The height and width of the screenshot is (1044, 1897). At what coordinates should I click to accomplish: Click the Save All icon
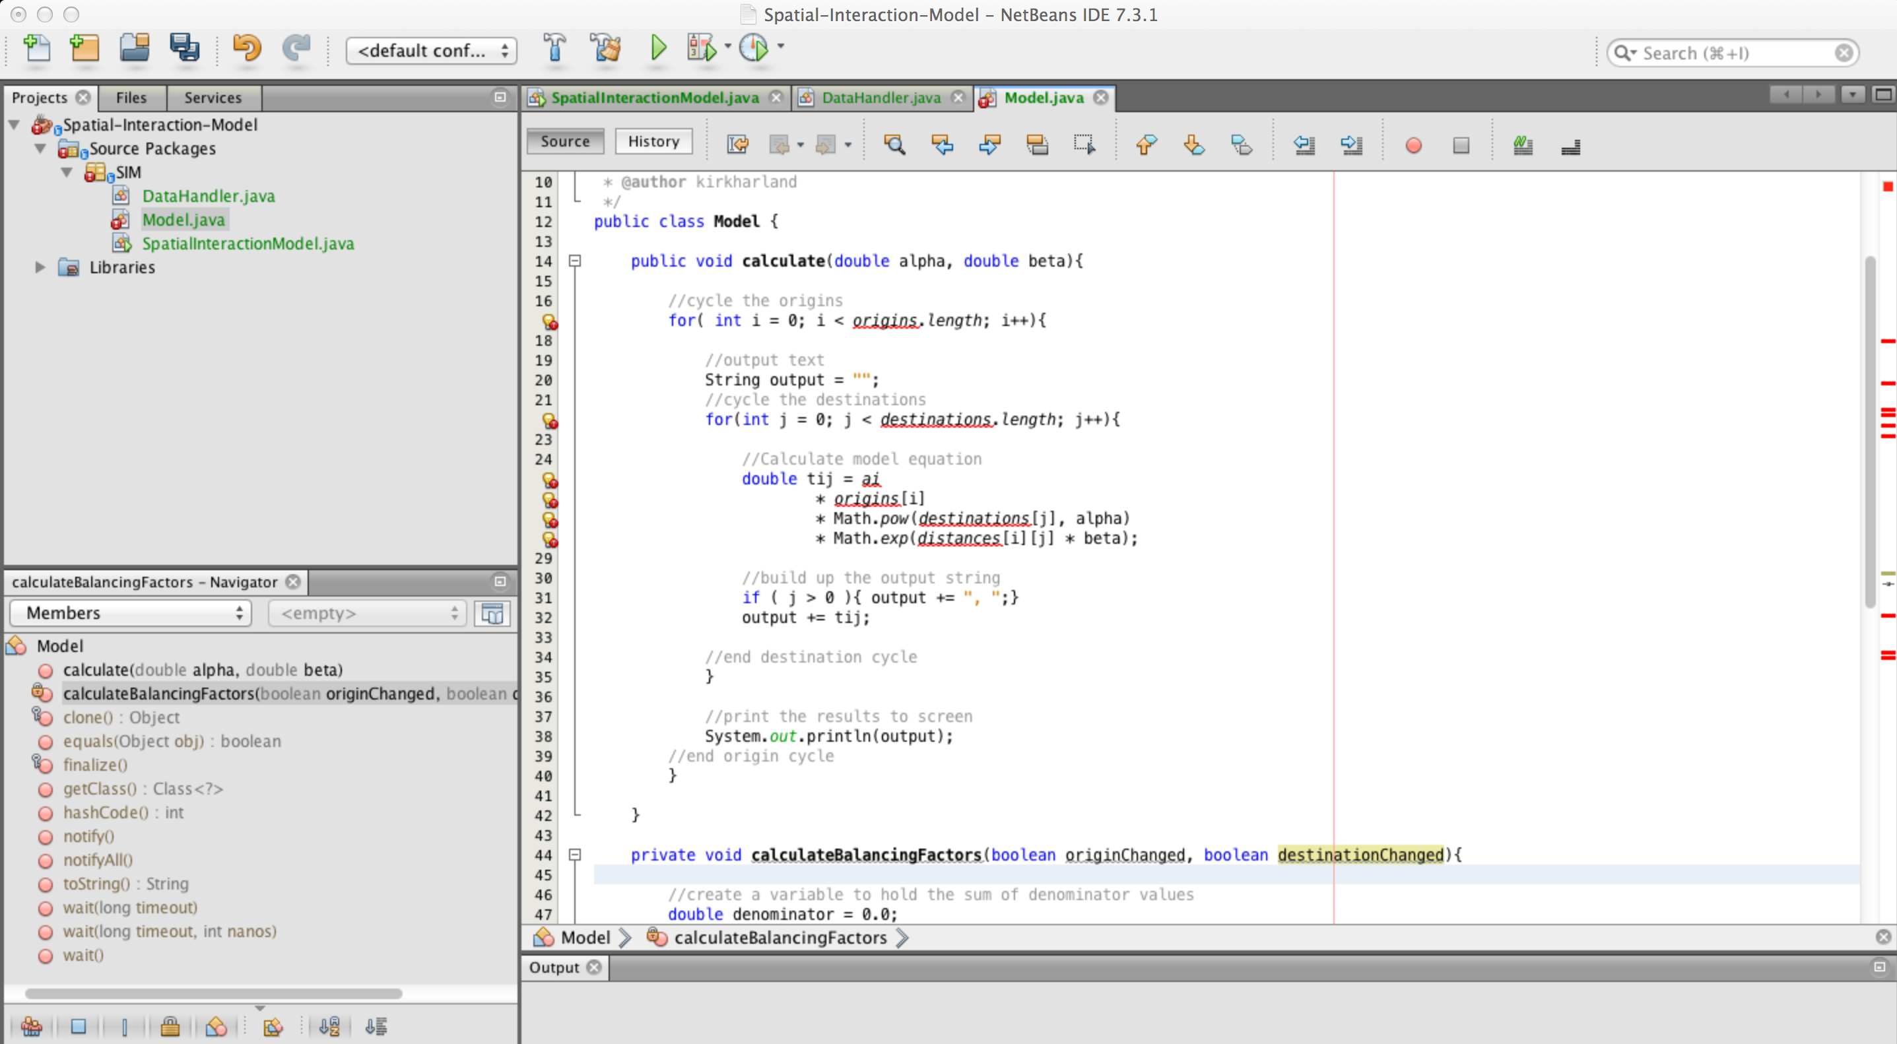(184, 49)
